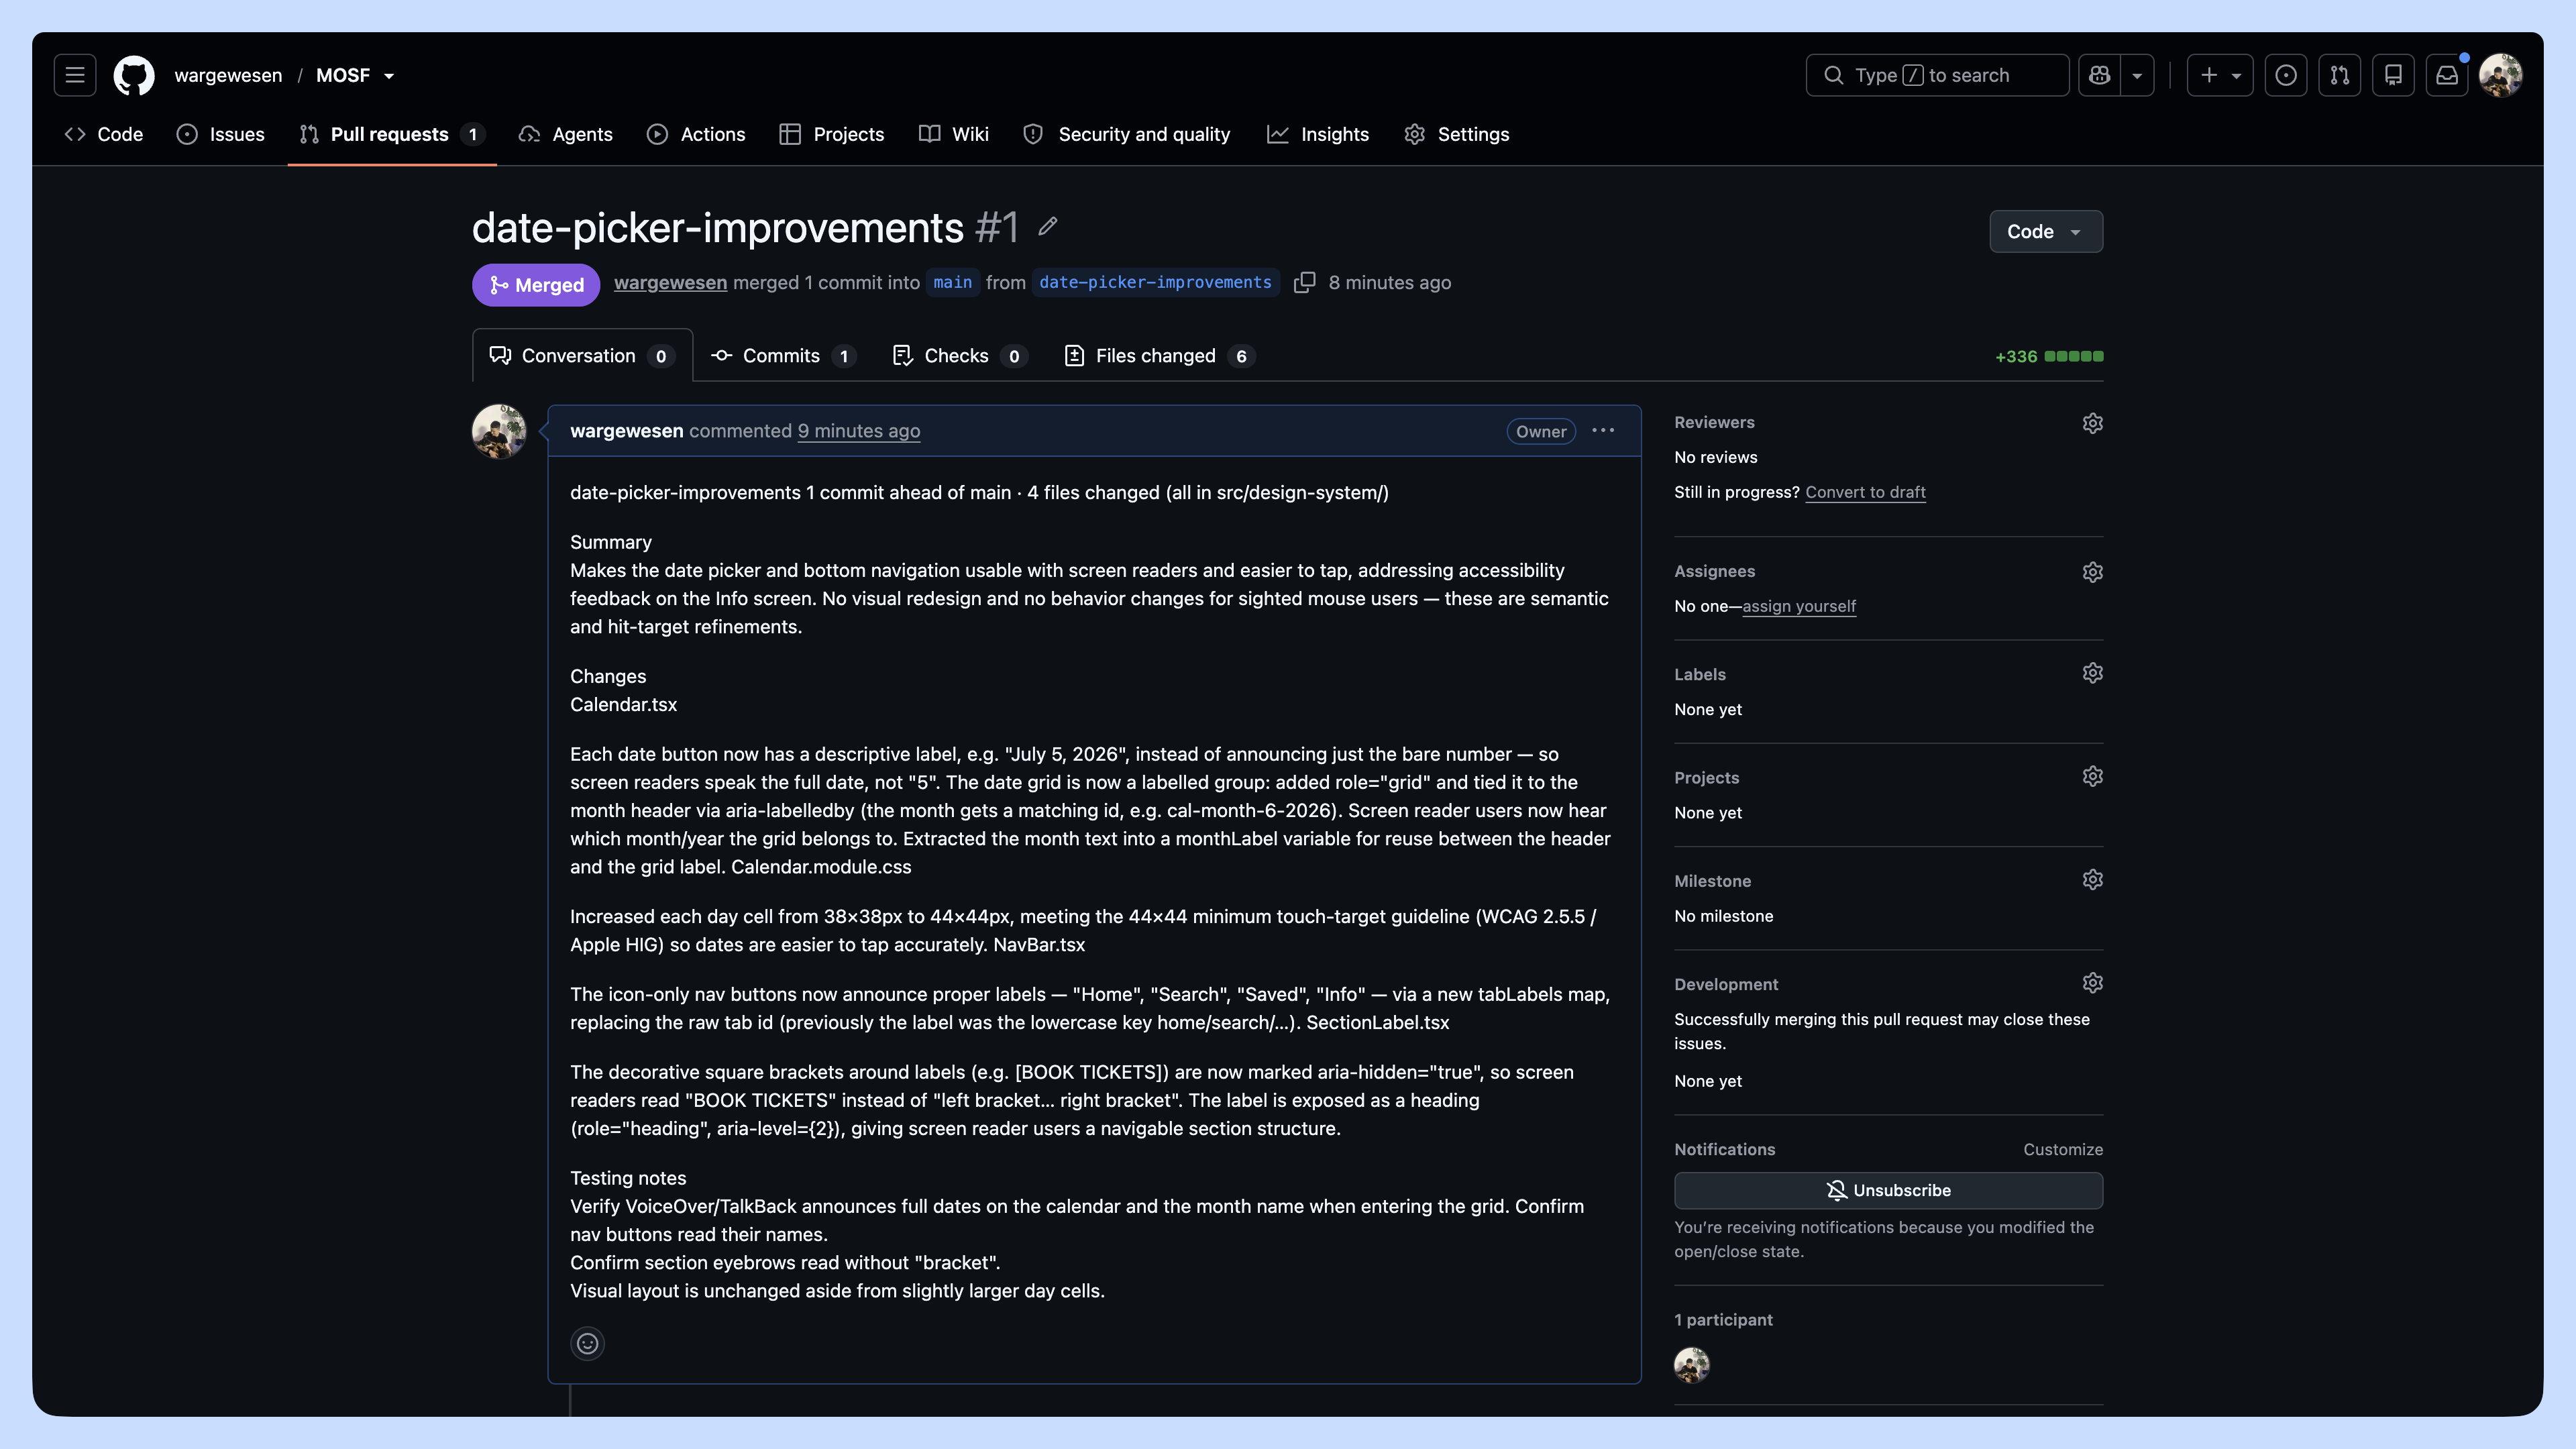Click the Owner badge on the comment
The height and width of the screenshot is (1449, 2576).
pyautogui.click(x=1541, y=432)
